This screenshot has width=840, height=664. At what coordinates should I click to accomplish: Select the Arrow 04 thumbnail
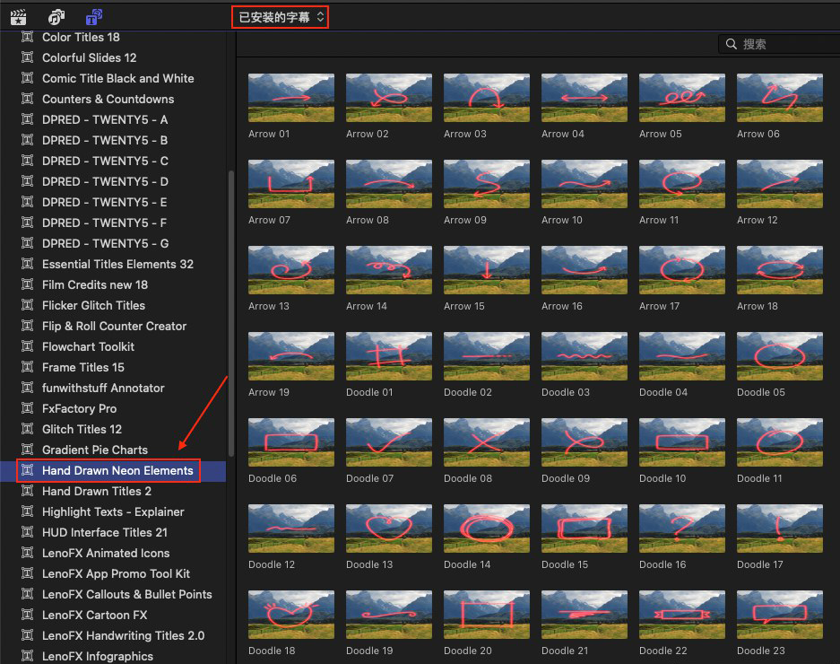coord(585,98)
